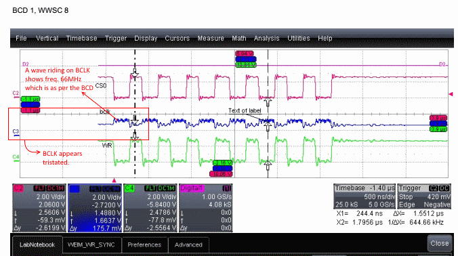Open the Digital1 descriptor box
The height and width of the screenshot is (256, 458).
pos(206,208)
